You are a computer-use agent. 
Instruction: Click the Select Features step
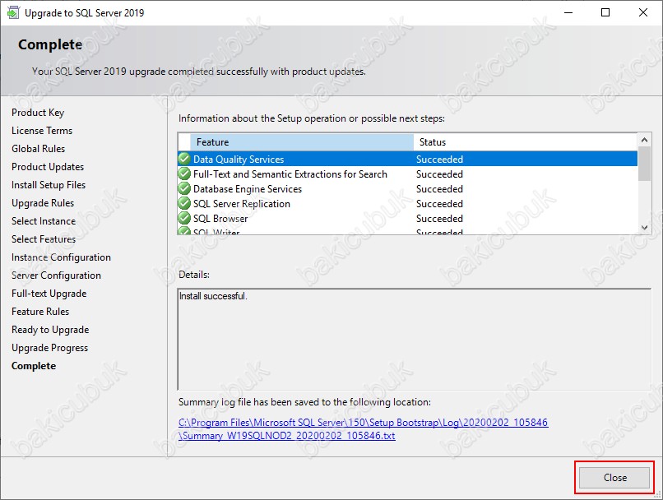click(44, 239)
